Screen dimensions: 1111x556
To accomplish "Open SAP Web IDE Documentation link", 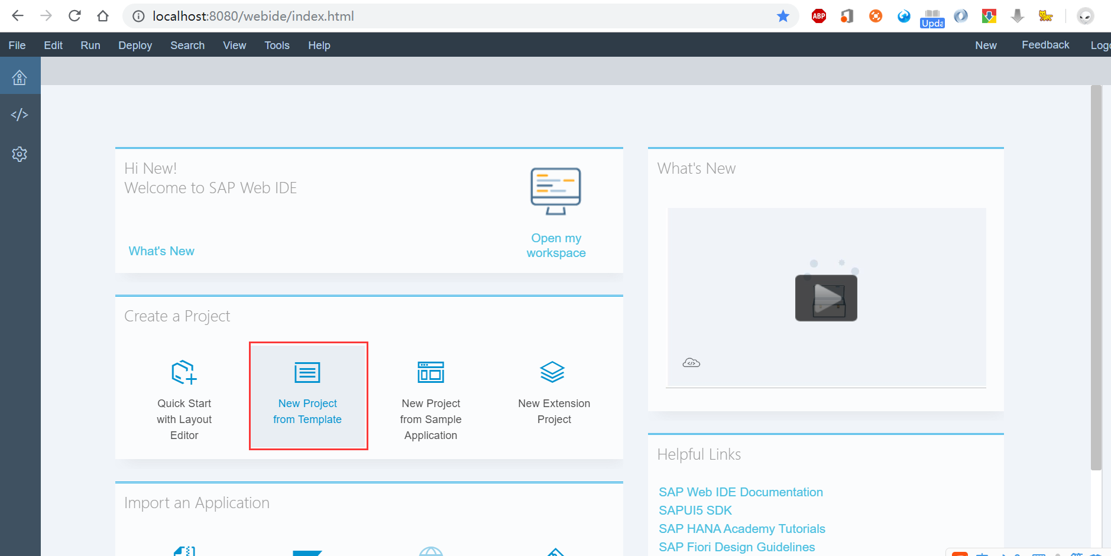I will [741, 492].
